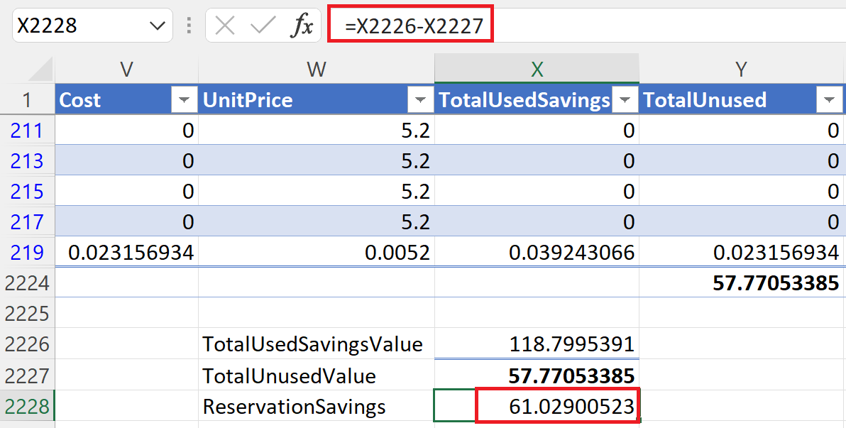This screenshot has height=428, width=846.
Task: Confirm entry with the checkmark icon
Action: point(263,26)
